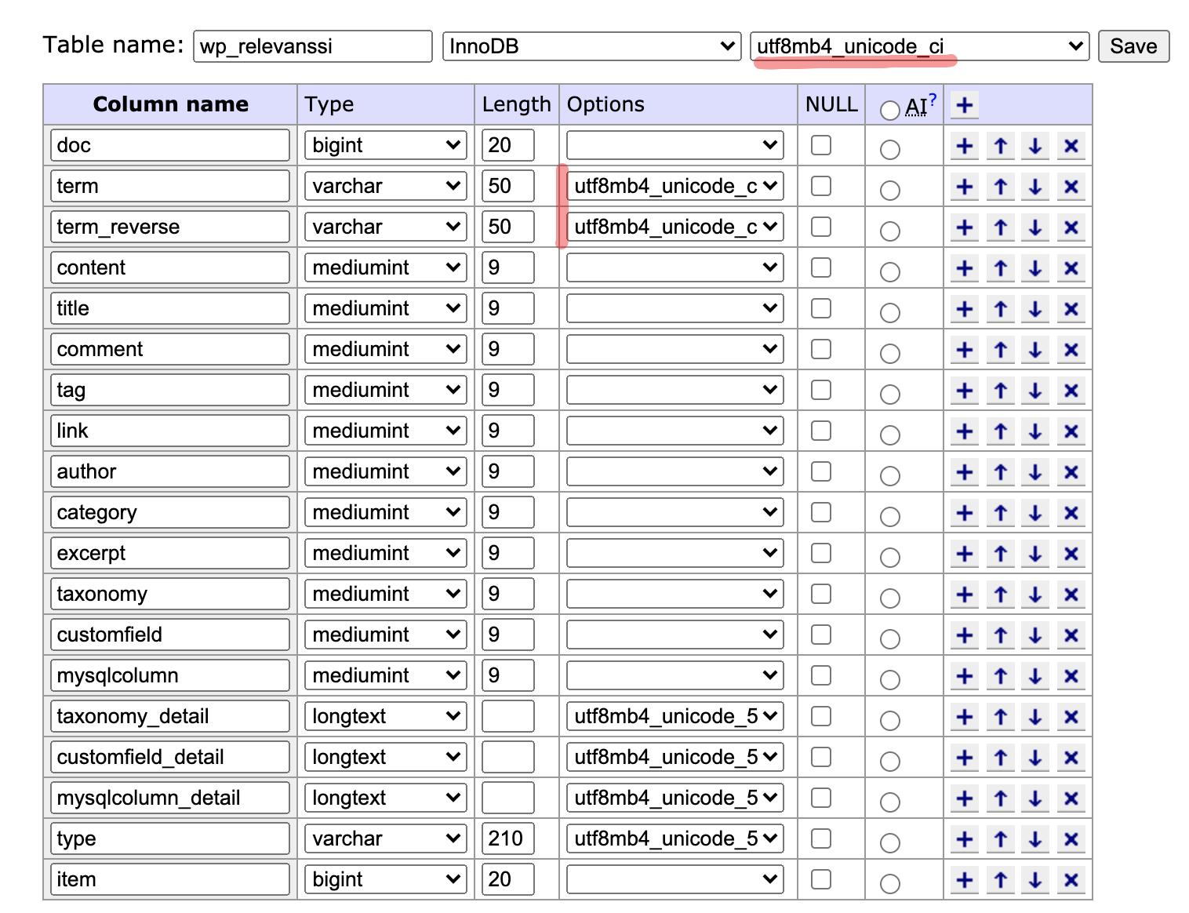Click the plus icon in the header row
Viewport: 1189px width, 913px height.
pyautogui.click(x=965, y=105)
